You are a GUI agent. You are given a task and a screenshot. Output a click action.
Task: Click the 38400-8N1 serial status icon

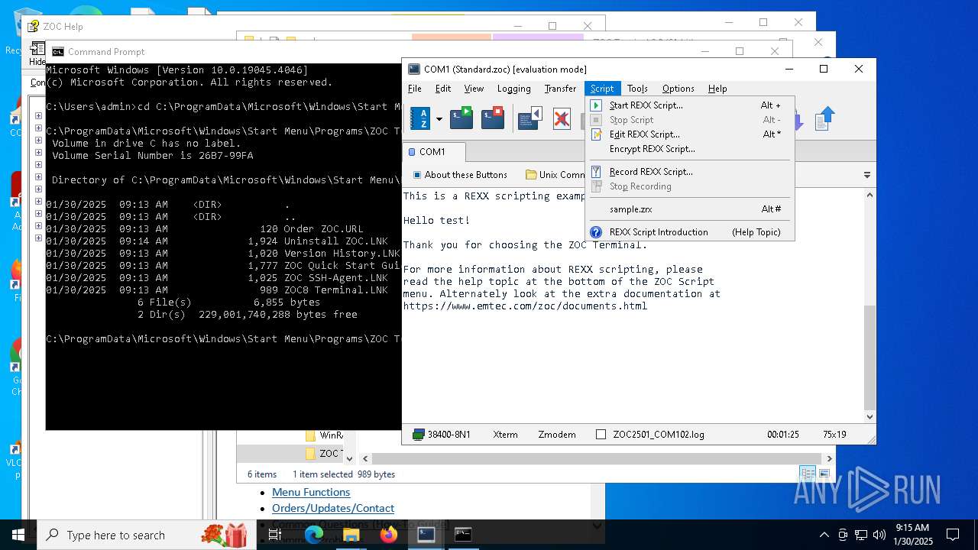click(x=418, y=435)
